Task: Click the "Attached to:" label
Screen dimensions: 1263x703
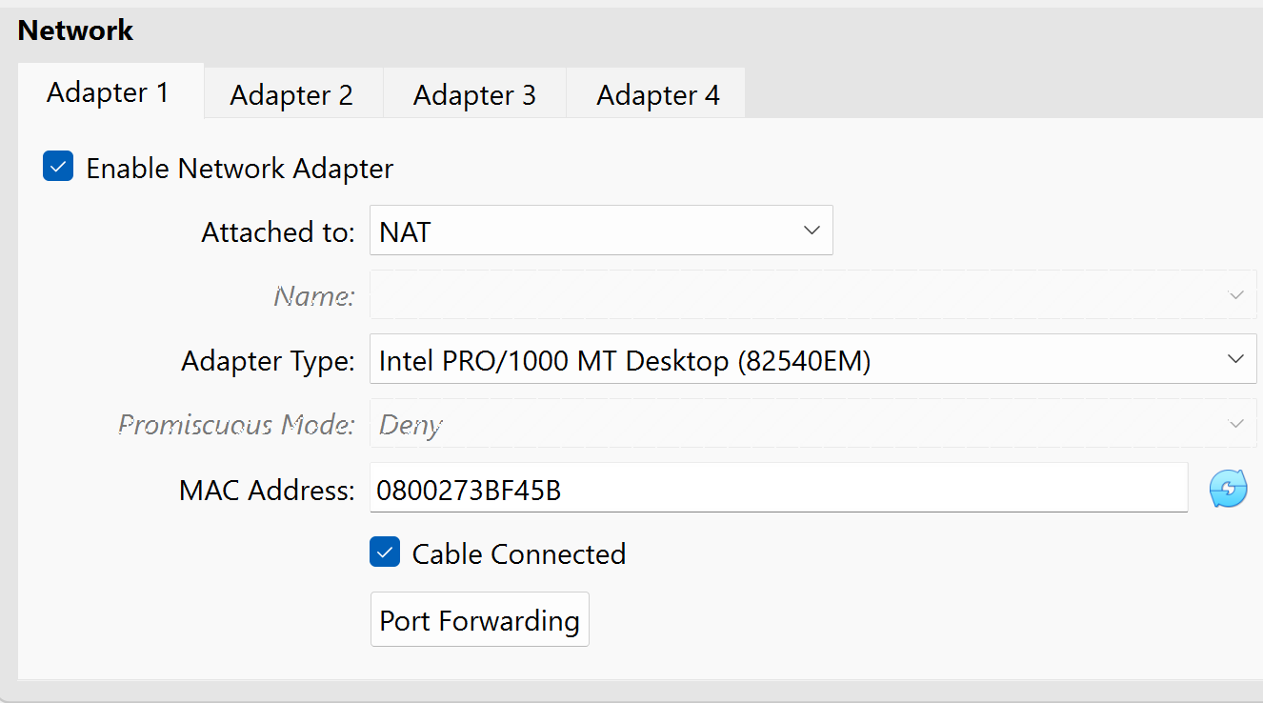Action: click(277, 232)
